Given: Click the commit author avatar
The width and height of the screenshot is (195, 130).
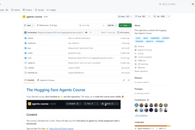Looking at the screenshot, I should (x=25, y=32).
